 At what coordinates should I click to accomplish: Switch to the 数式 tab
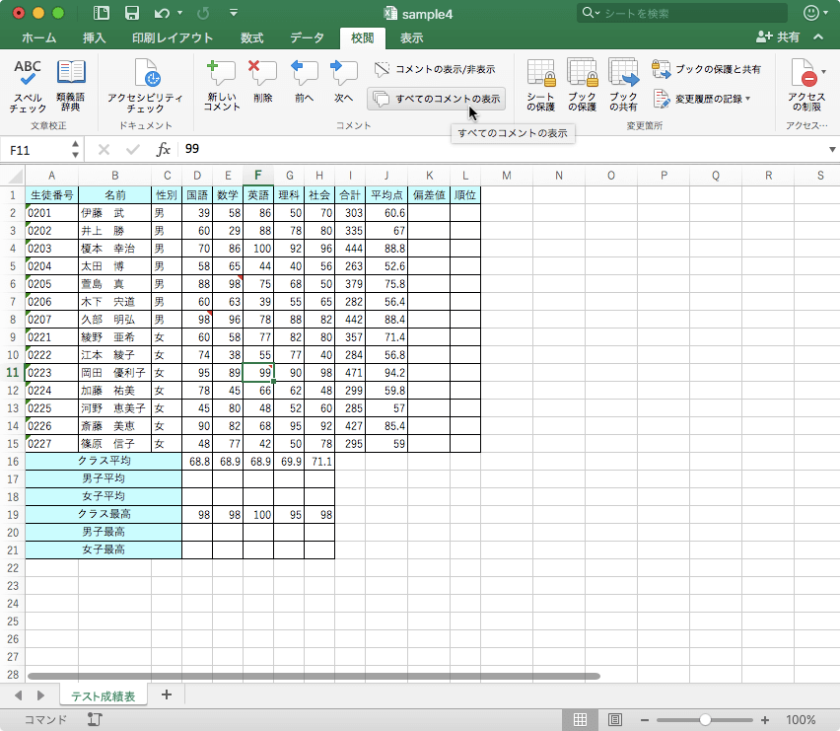251,37
